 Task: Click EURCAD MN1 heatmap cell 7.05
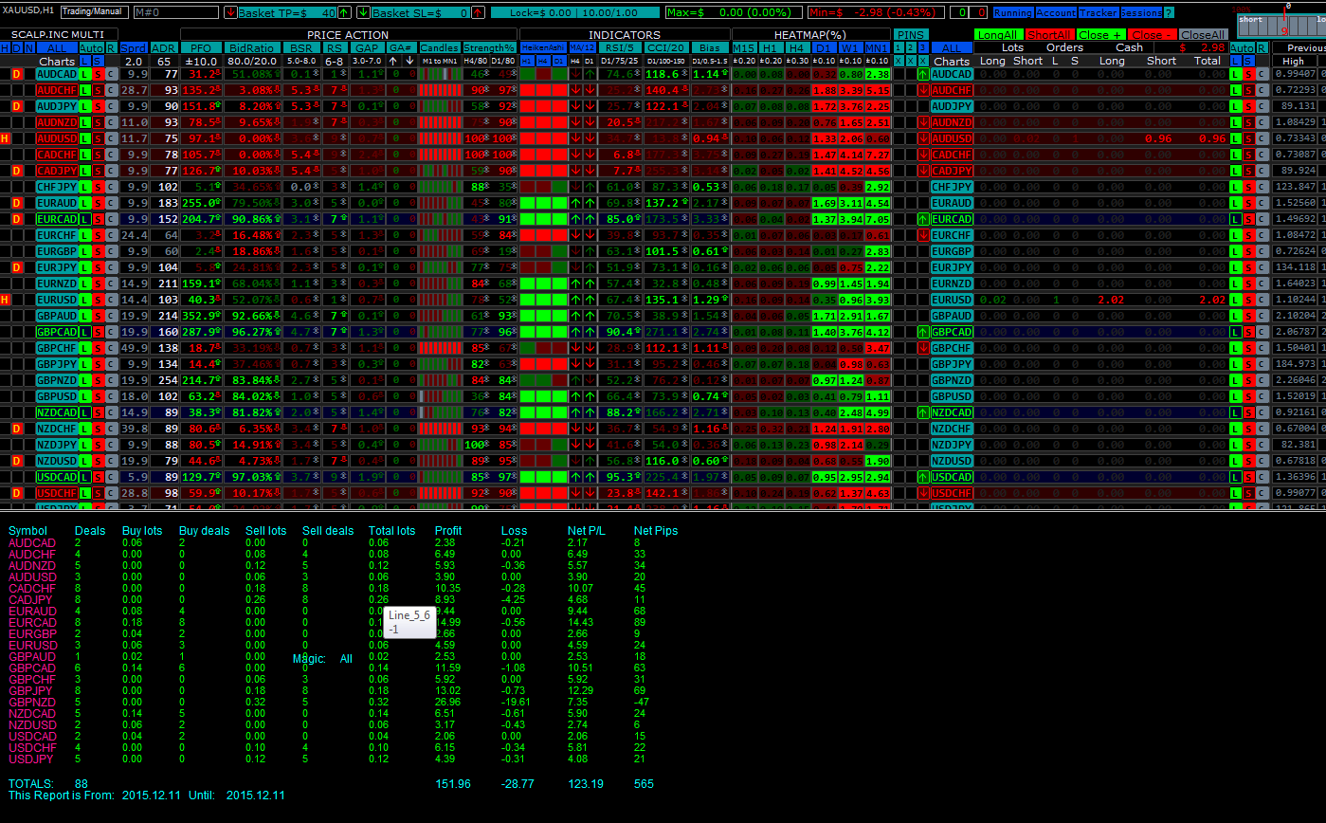878,219
